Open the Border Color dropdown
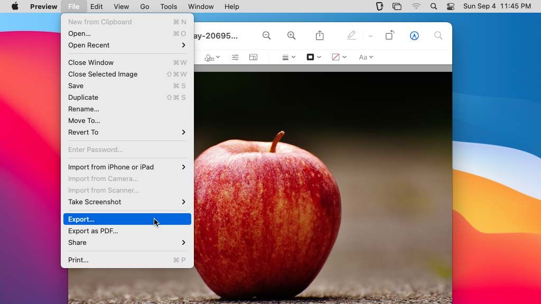The width and height of the screenshot is (541, 304). click(313, 57)
